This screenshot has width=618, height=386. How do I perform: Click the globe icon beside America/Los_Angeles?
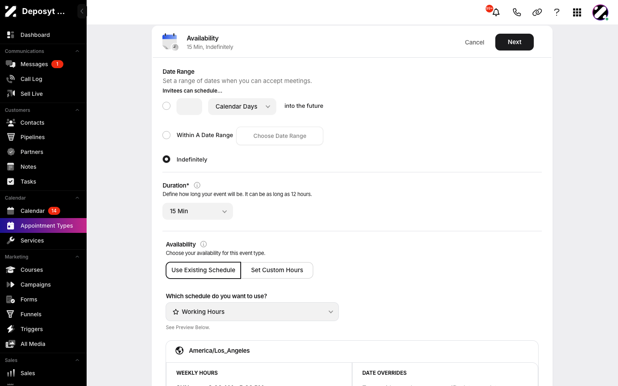(180, 351)
